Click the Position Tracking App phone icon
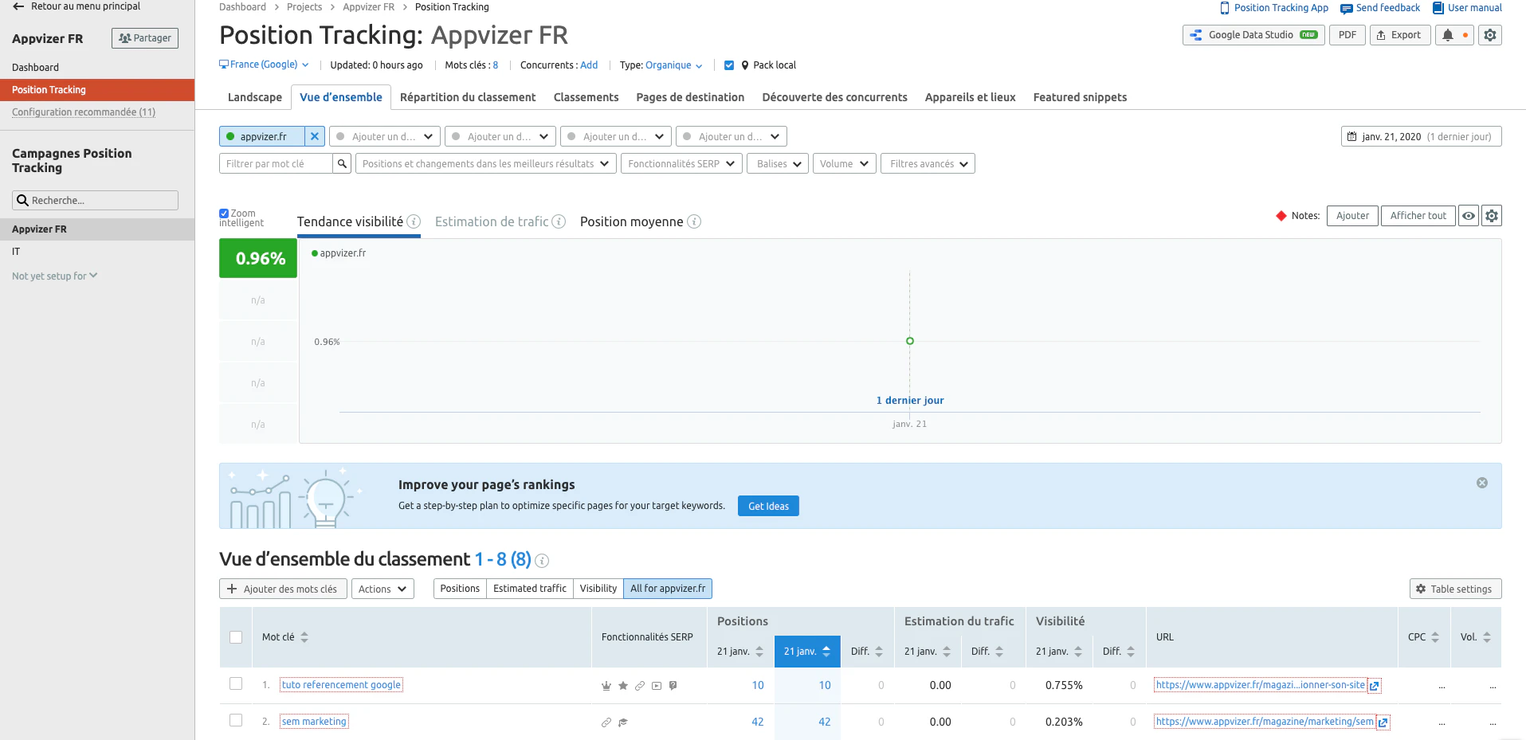The image size is (1526, 740). [x=1225, y=8]
